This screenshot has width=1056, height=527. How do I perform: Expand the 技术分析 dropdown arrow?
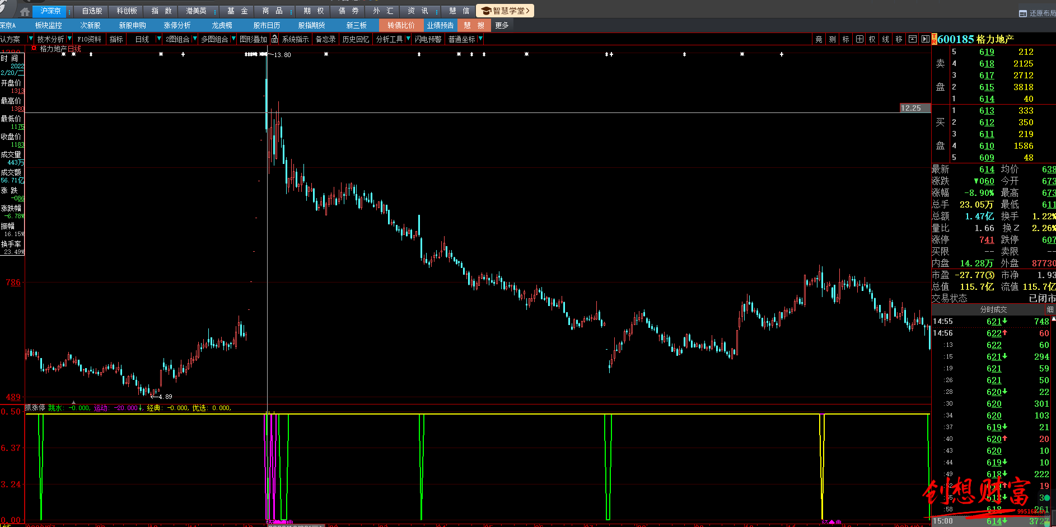pos(69,39)
